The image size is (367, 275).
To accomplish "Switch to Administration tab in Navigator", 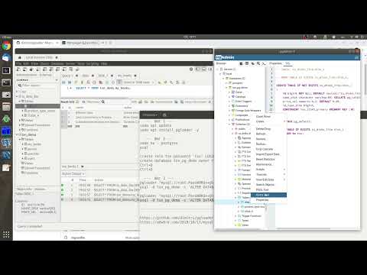I will pyautogui.click(x=27, y=75).
